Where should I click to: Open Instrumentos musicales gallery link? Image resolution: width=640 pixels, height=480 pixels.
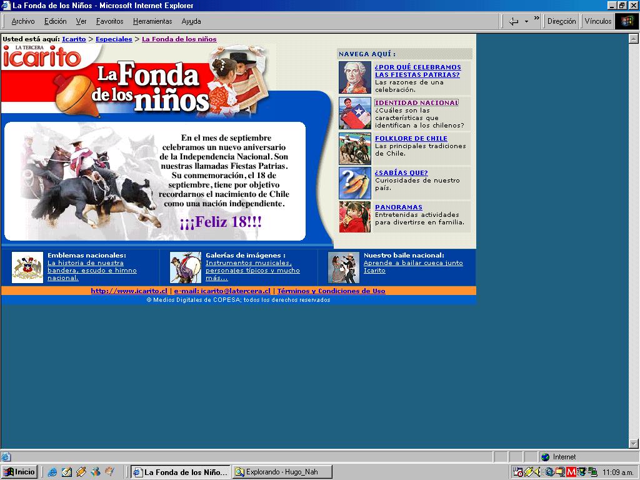coord(252,270)
